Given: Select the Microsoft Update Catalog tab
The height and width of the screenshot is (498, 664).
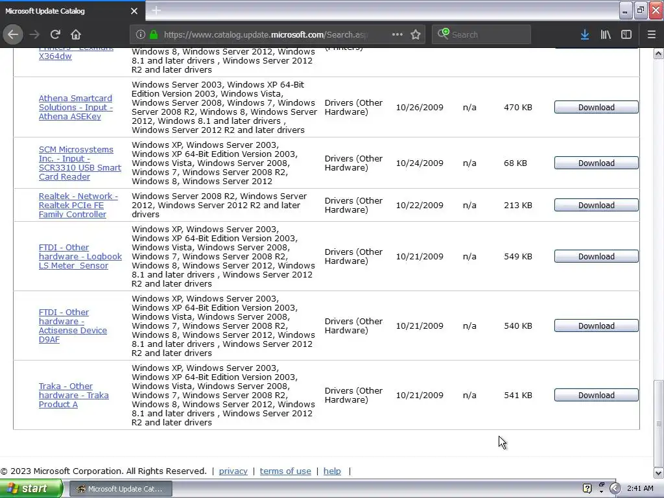Looking at the screenshot, I should 73,10.
